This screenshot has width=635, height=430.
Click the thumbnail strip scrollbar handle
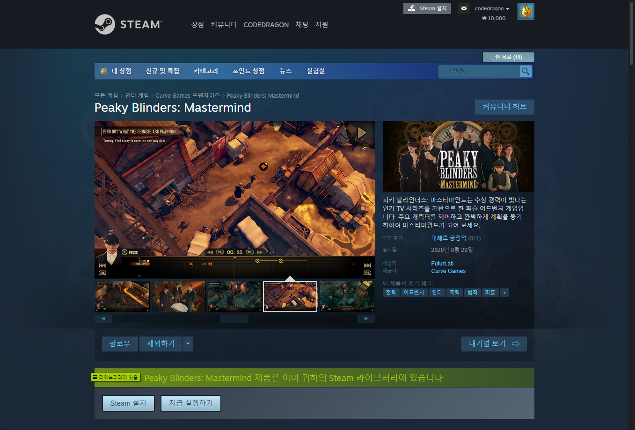pyautogui.click(x=234, y=319)
